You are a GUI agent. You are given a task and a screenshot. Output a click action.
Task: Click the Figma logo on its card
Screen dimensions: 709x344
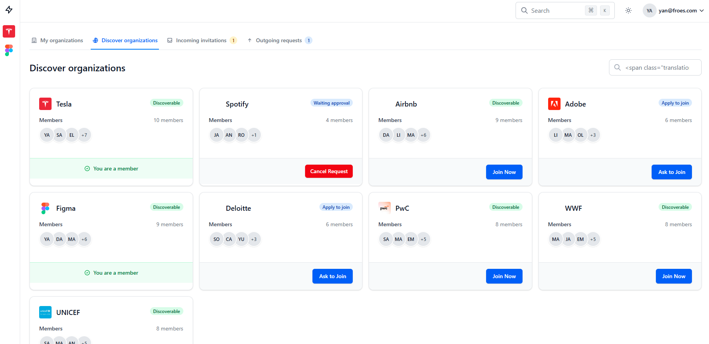tap(45, 208)
